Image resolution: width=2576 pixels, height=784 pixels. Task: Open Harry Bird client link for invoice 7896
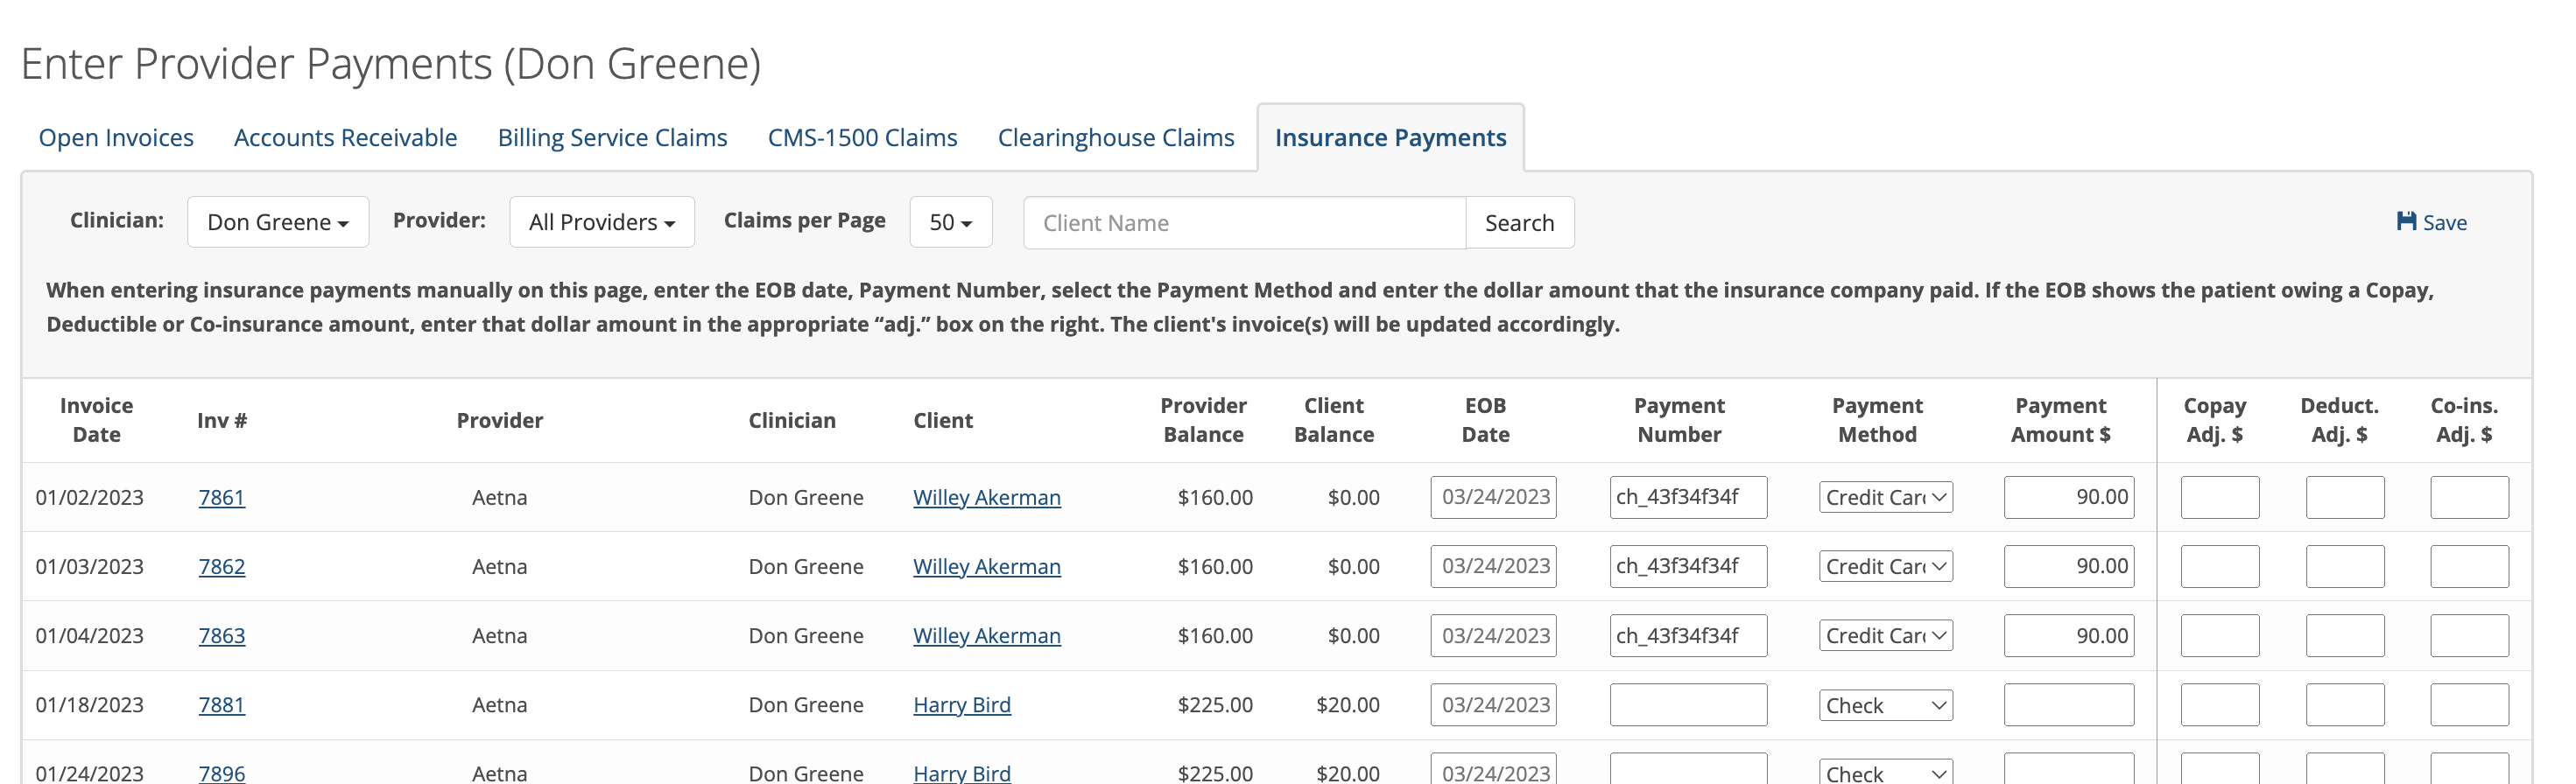(x=962, y=773)
